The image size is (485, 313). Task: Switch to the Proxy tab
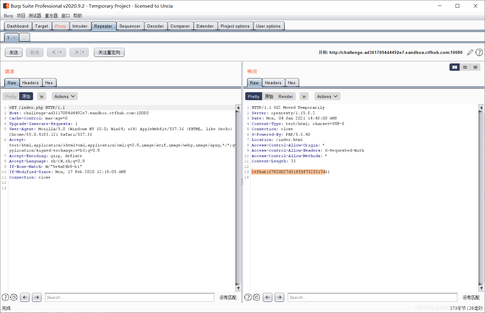[60, 26]
